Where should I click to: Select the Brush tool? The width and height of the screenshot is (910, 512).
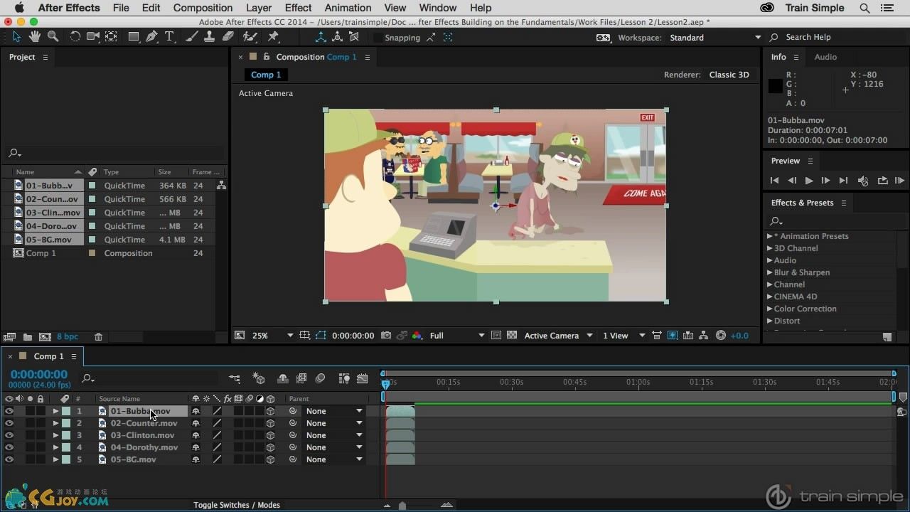click(x=193, y=37)
